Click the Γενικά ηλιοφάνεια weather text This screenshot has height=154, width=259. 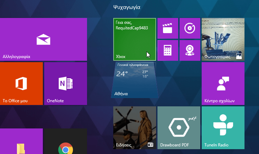pos(133,65)
